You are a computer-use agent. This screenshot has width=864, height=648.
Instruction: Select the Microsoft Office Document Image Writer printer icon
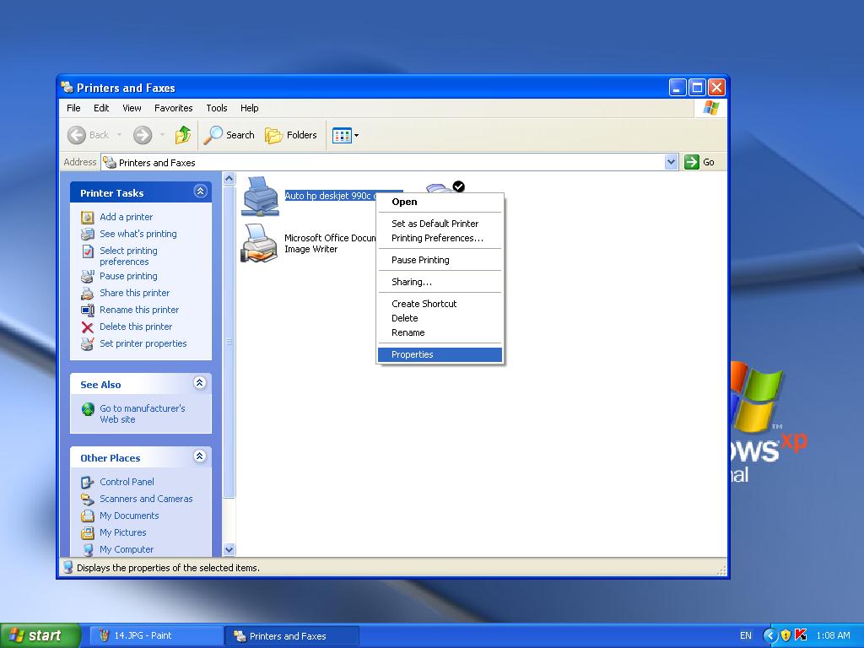click(x=260, y=244)
